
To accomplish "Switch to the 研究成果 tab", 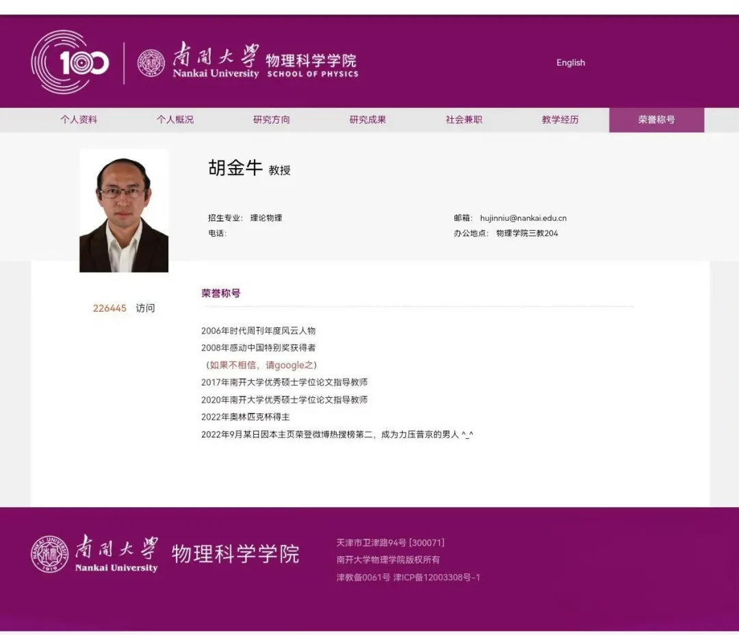I will point(367,120).
